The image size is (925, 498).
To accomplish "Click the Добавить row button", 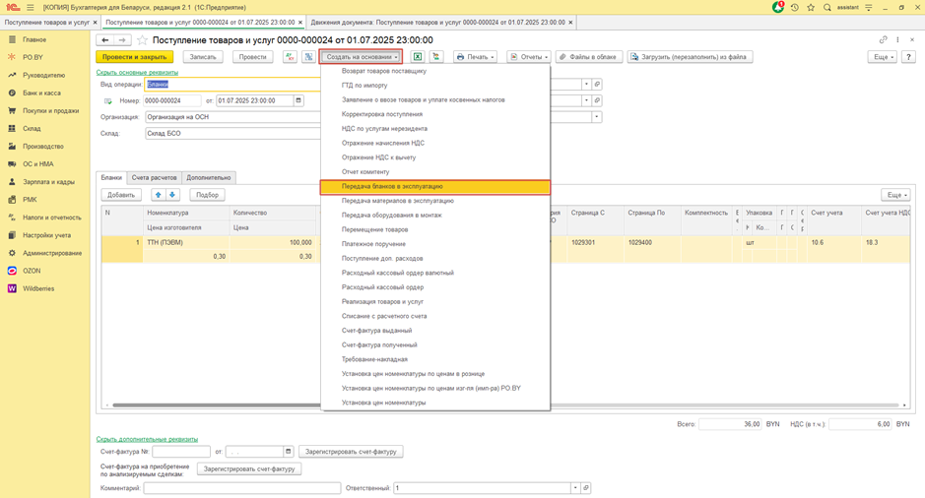I will tap(121, 195).
